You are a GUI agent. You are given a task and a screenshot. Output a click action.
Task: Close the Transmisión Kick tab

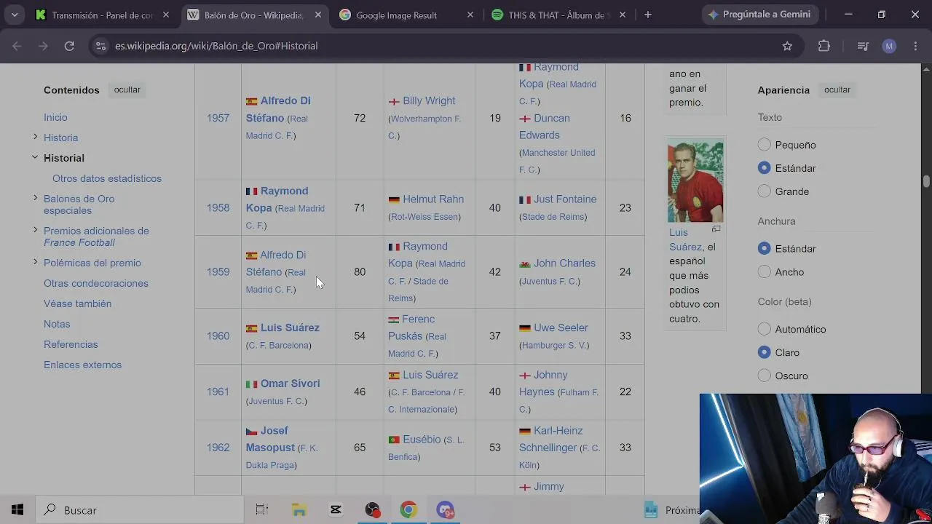tap(166, 15)
